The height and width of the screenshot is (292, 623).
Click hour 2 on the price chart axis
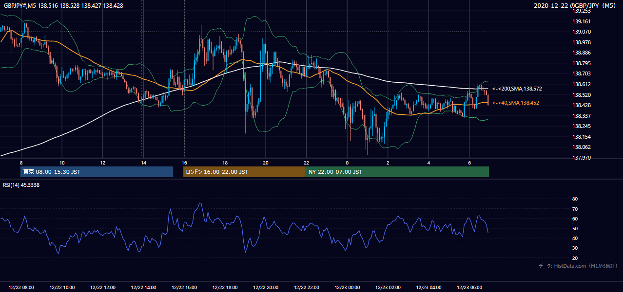click(388, 162)
